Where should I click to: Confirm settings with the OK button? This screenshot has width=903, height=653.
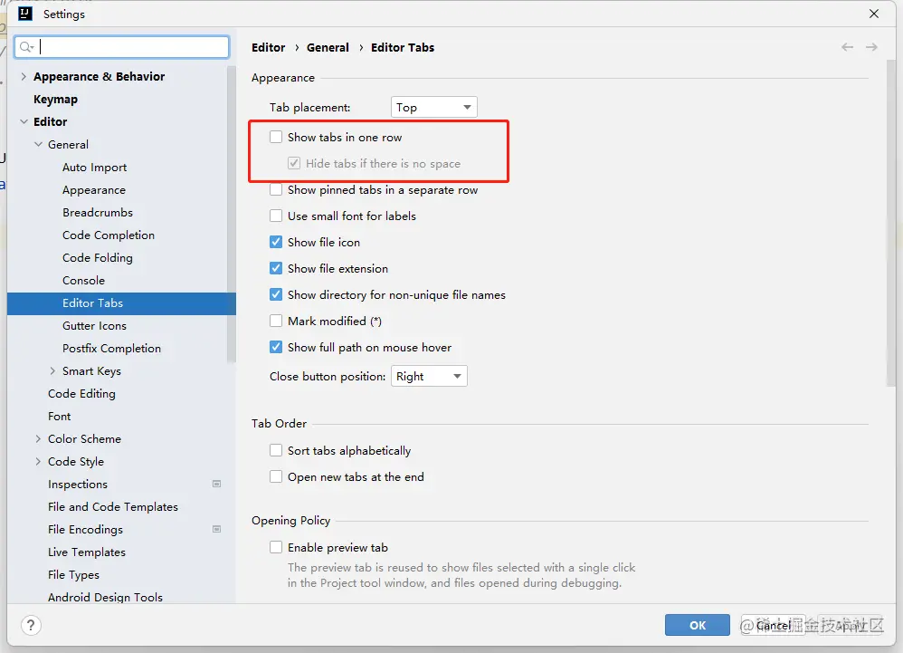tap(698, 625)
